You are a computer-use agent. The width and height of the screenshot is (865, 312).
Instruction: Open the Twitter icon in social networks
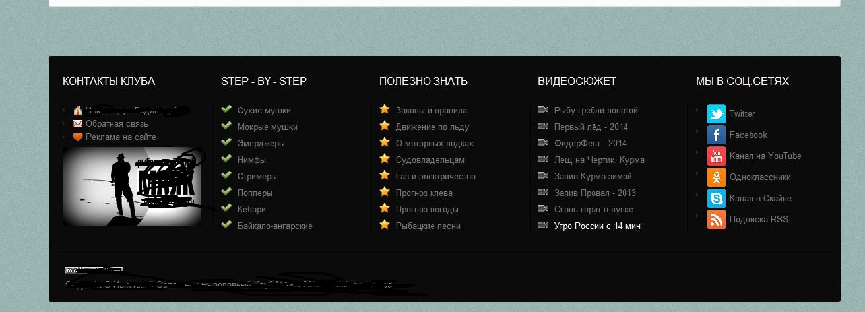click(717, 114)
